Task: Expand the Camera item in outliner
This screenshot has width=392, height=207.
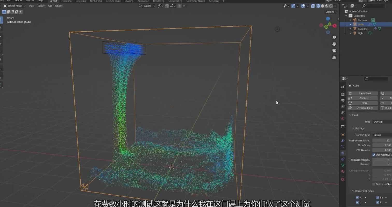Action: (x=350, y=20)
